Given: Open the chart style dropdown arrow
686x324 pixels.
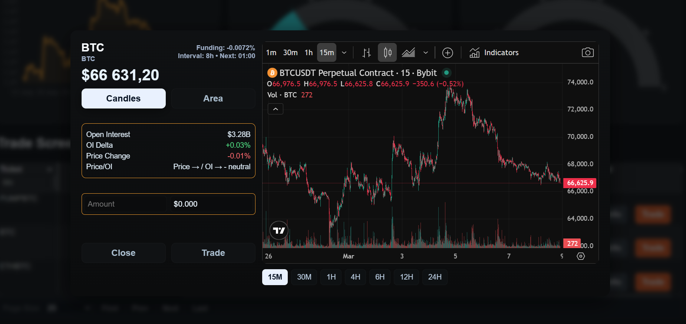Looking at the screenshot, I should (x=426, y=53).
